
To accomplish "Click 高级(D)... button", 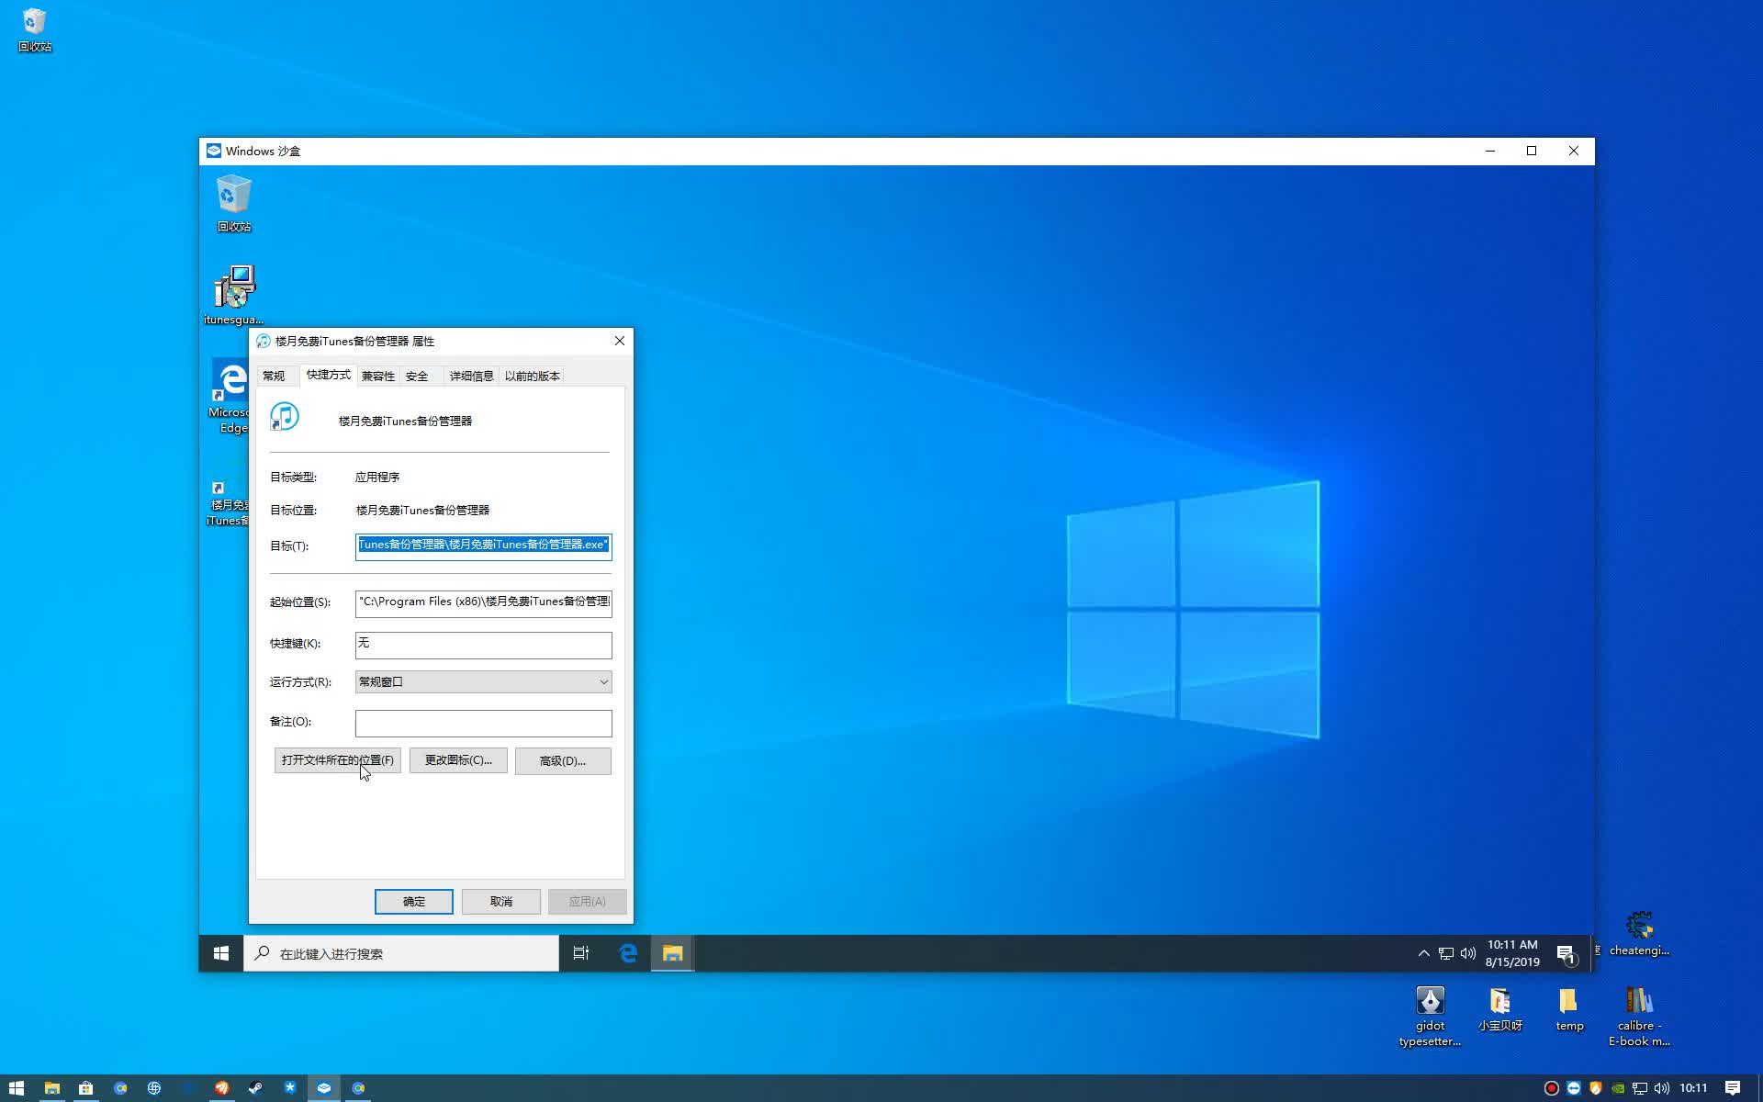I will pyautogui.click(x=563, y=760).
